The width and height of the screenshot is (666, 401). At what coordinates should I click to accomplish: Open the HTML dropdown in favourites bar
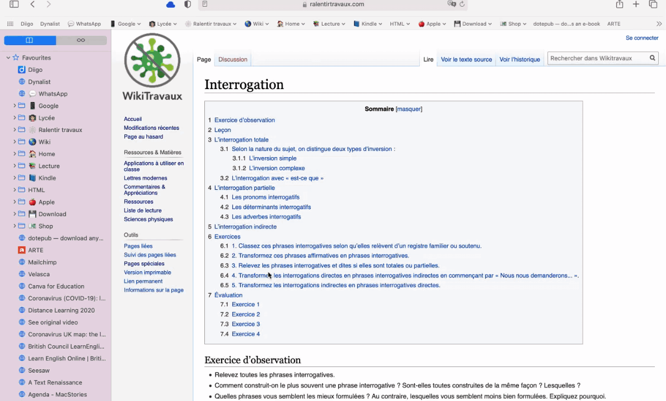[x=400, y=24]
